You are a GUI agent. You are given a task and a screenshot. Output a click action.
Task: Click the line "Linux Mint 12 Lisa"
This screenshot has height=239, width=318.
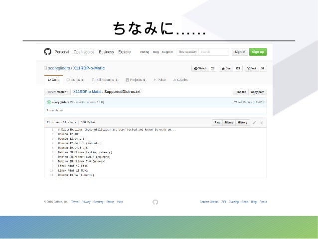coord(73,166)
